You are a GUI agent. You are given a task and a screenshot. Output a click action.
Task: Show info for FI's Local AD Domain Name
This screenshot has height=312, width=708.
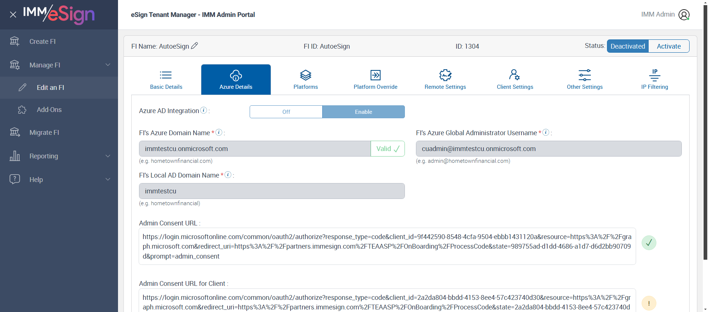pos(228,175)
